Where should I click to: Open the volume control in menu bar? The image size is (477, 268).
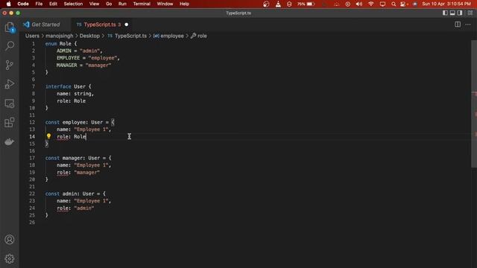[359, 4]
